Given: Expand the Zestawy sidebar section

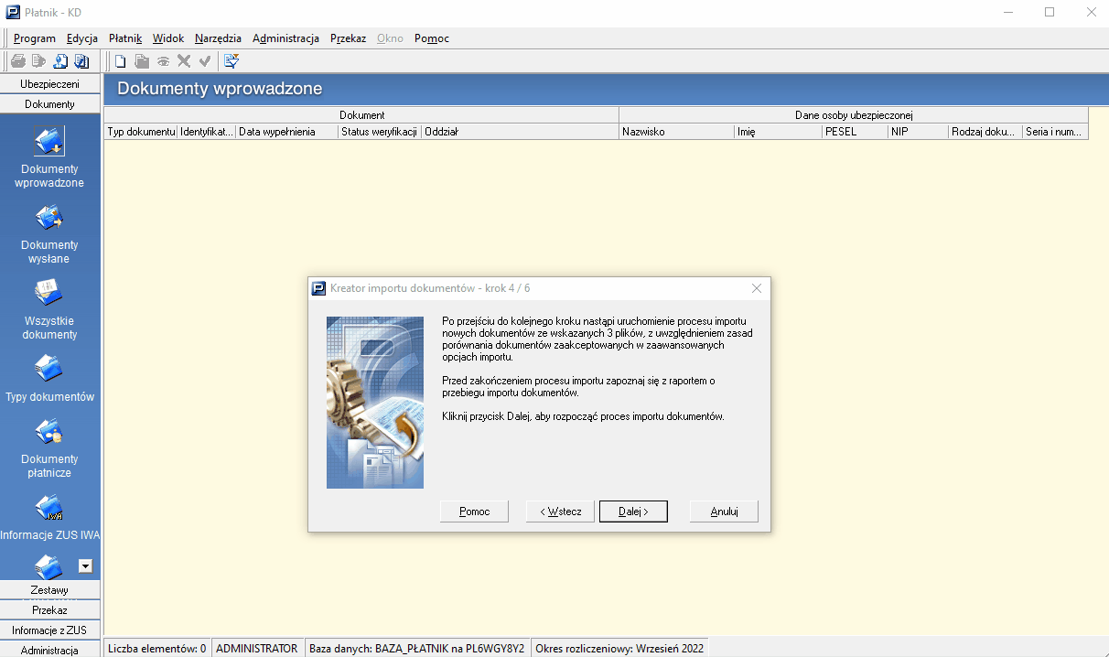Looking at the screenshot, I should [49, 590].
